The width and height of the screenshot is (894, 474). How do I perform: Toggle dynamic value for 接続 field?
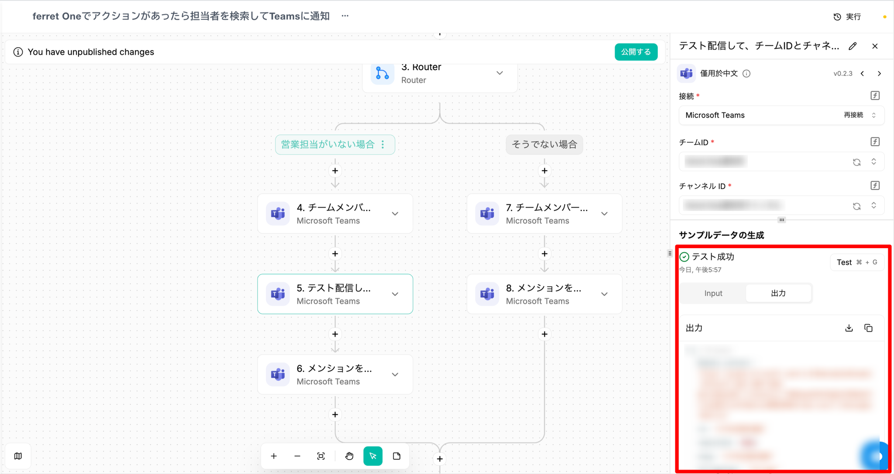click(875, 95)
